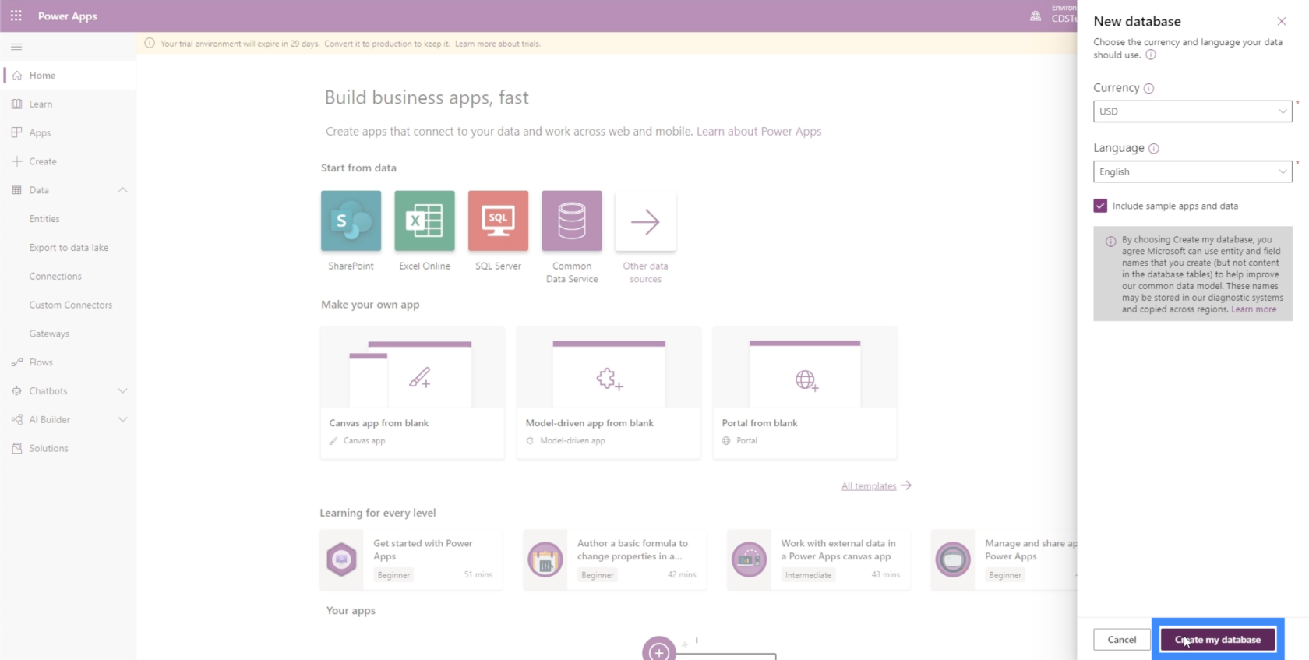1309x660 pixels.
Task: Click the Data table icon in sidebar
Action: pyautogui.click(x=17, y=190)
